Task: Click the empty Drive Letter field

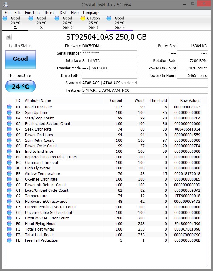Action: 110,76
